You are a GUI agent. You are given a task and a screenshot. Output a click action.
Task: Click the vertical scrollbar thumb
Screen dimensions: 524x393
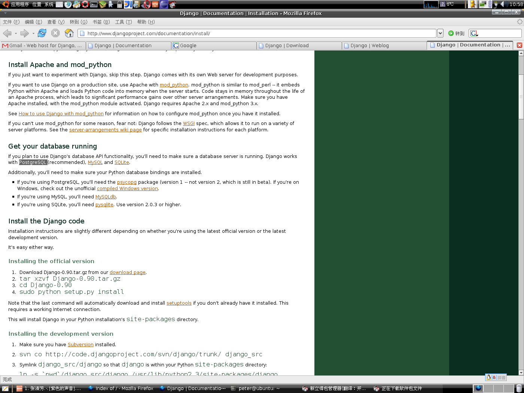(x=521, y=97)
